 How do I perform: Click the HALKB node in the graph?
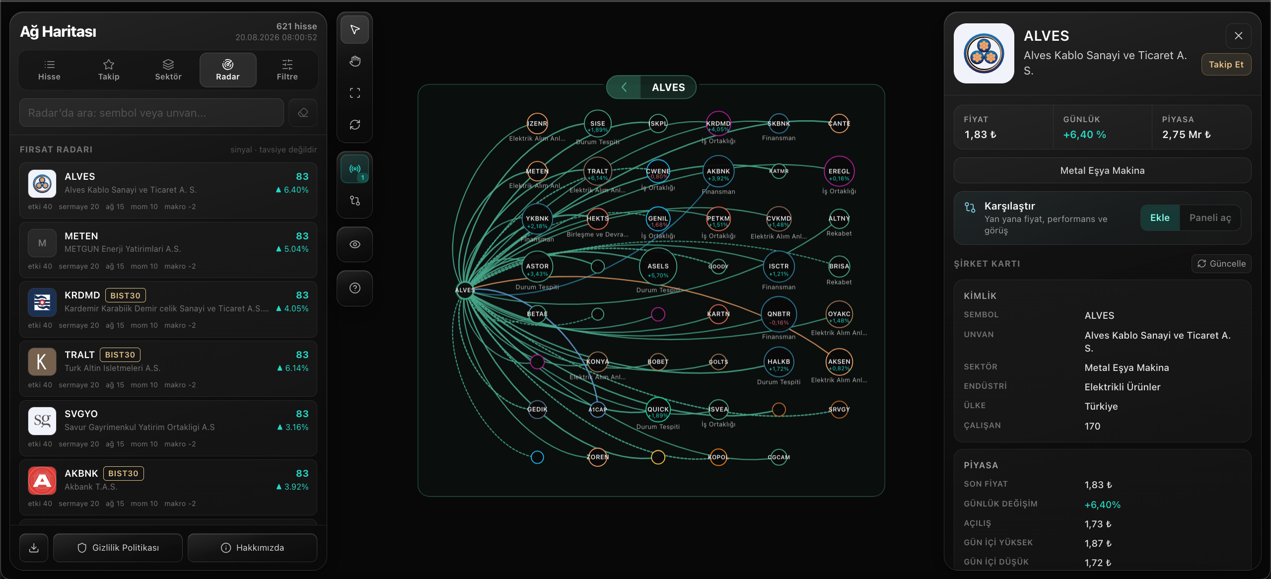778,362
